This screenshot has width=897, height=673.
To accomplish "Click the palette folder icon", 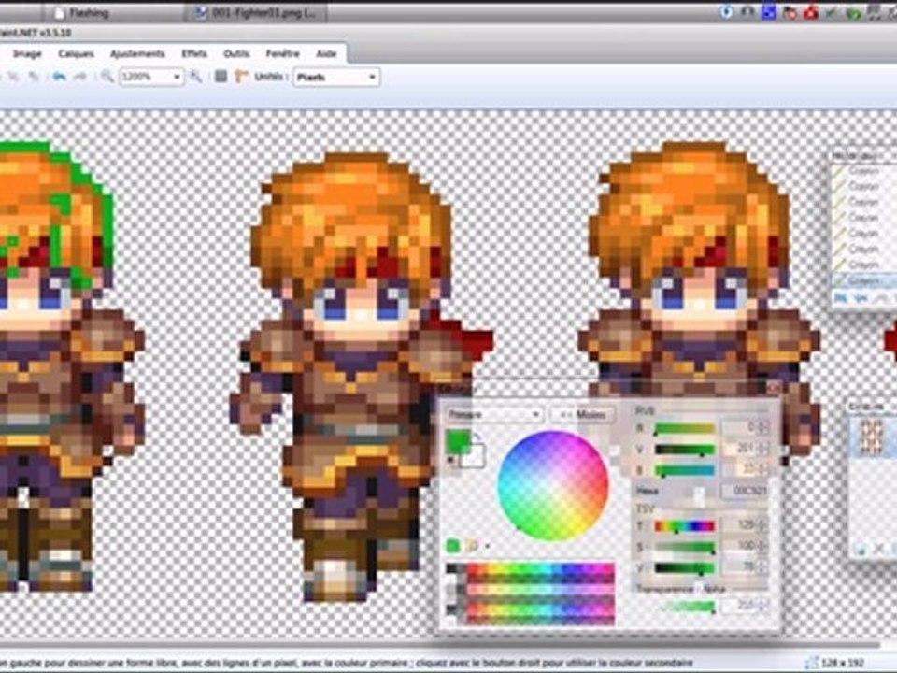I will (x=472, y=546).
